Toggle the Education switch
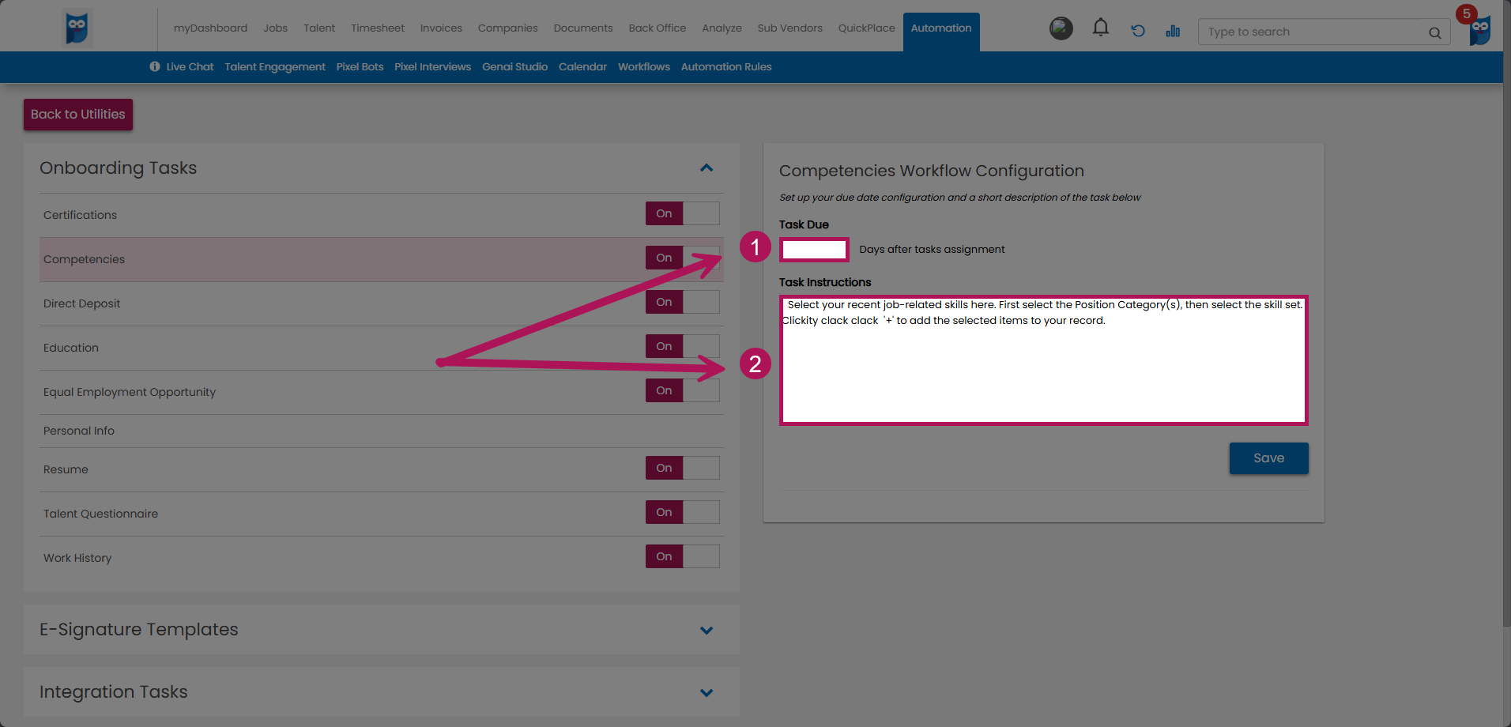1511x727 pixels. point(682,346)
